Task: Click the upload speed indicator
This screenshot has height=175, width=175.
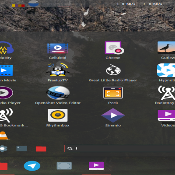Action: [153, 4]
